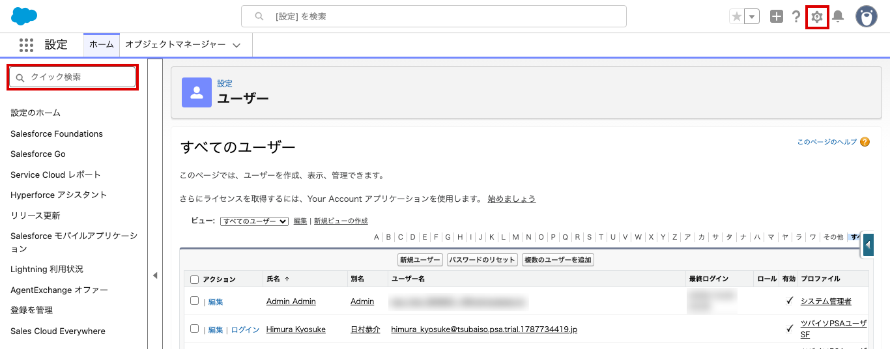Open the notifications bell icon
The height and width of the screenshot is (349, 890).
pyautogui.click(x=839, y=17)
